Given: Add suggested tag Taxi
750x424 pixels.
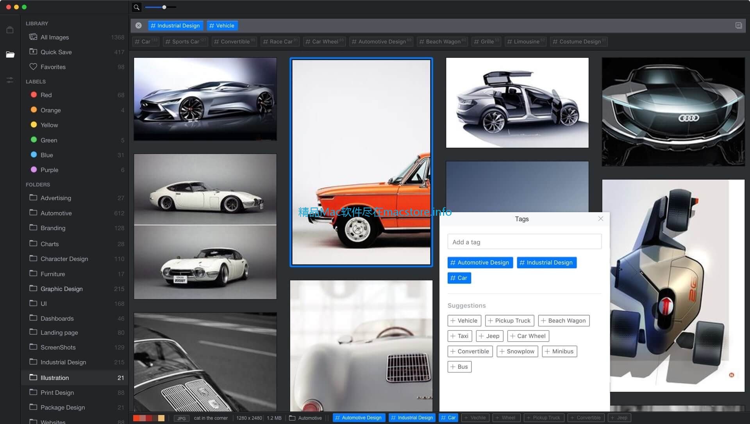Looking at the screenshot, I should point(460,336).
